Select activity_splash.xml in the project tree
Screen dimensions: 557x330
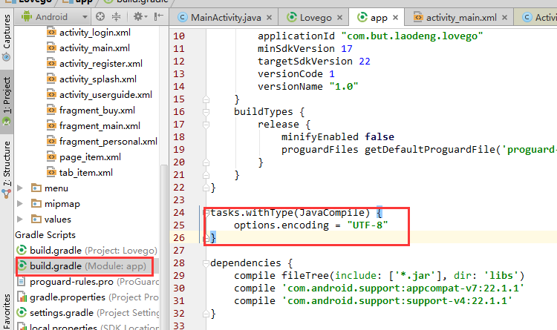[98, 79]
